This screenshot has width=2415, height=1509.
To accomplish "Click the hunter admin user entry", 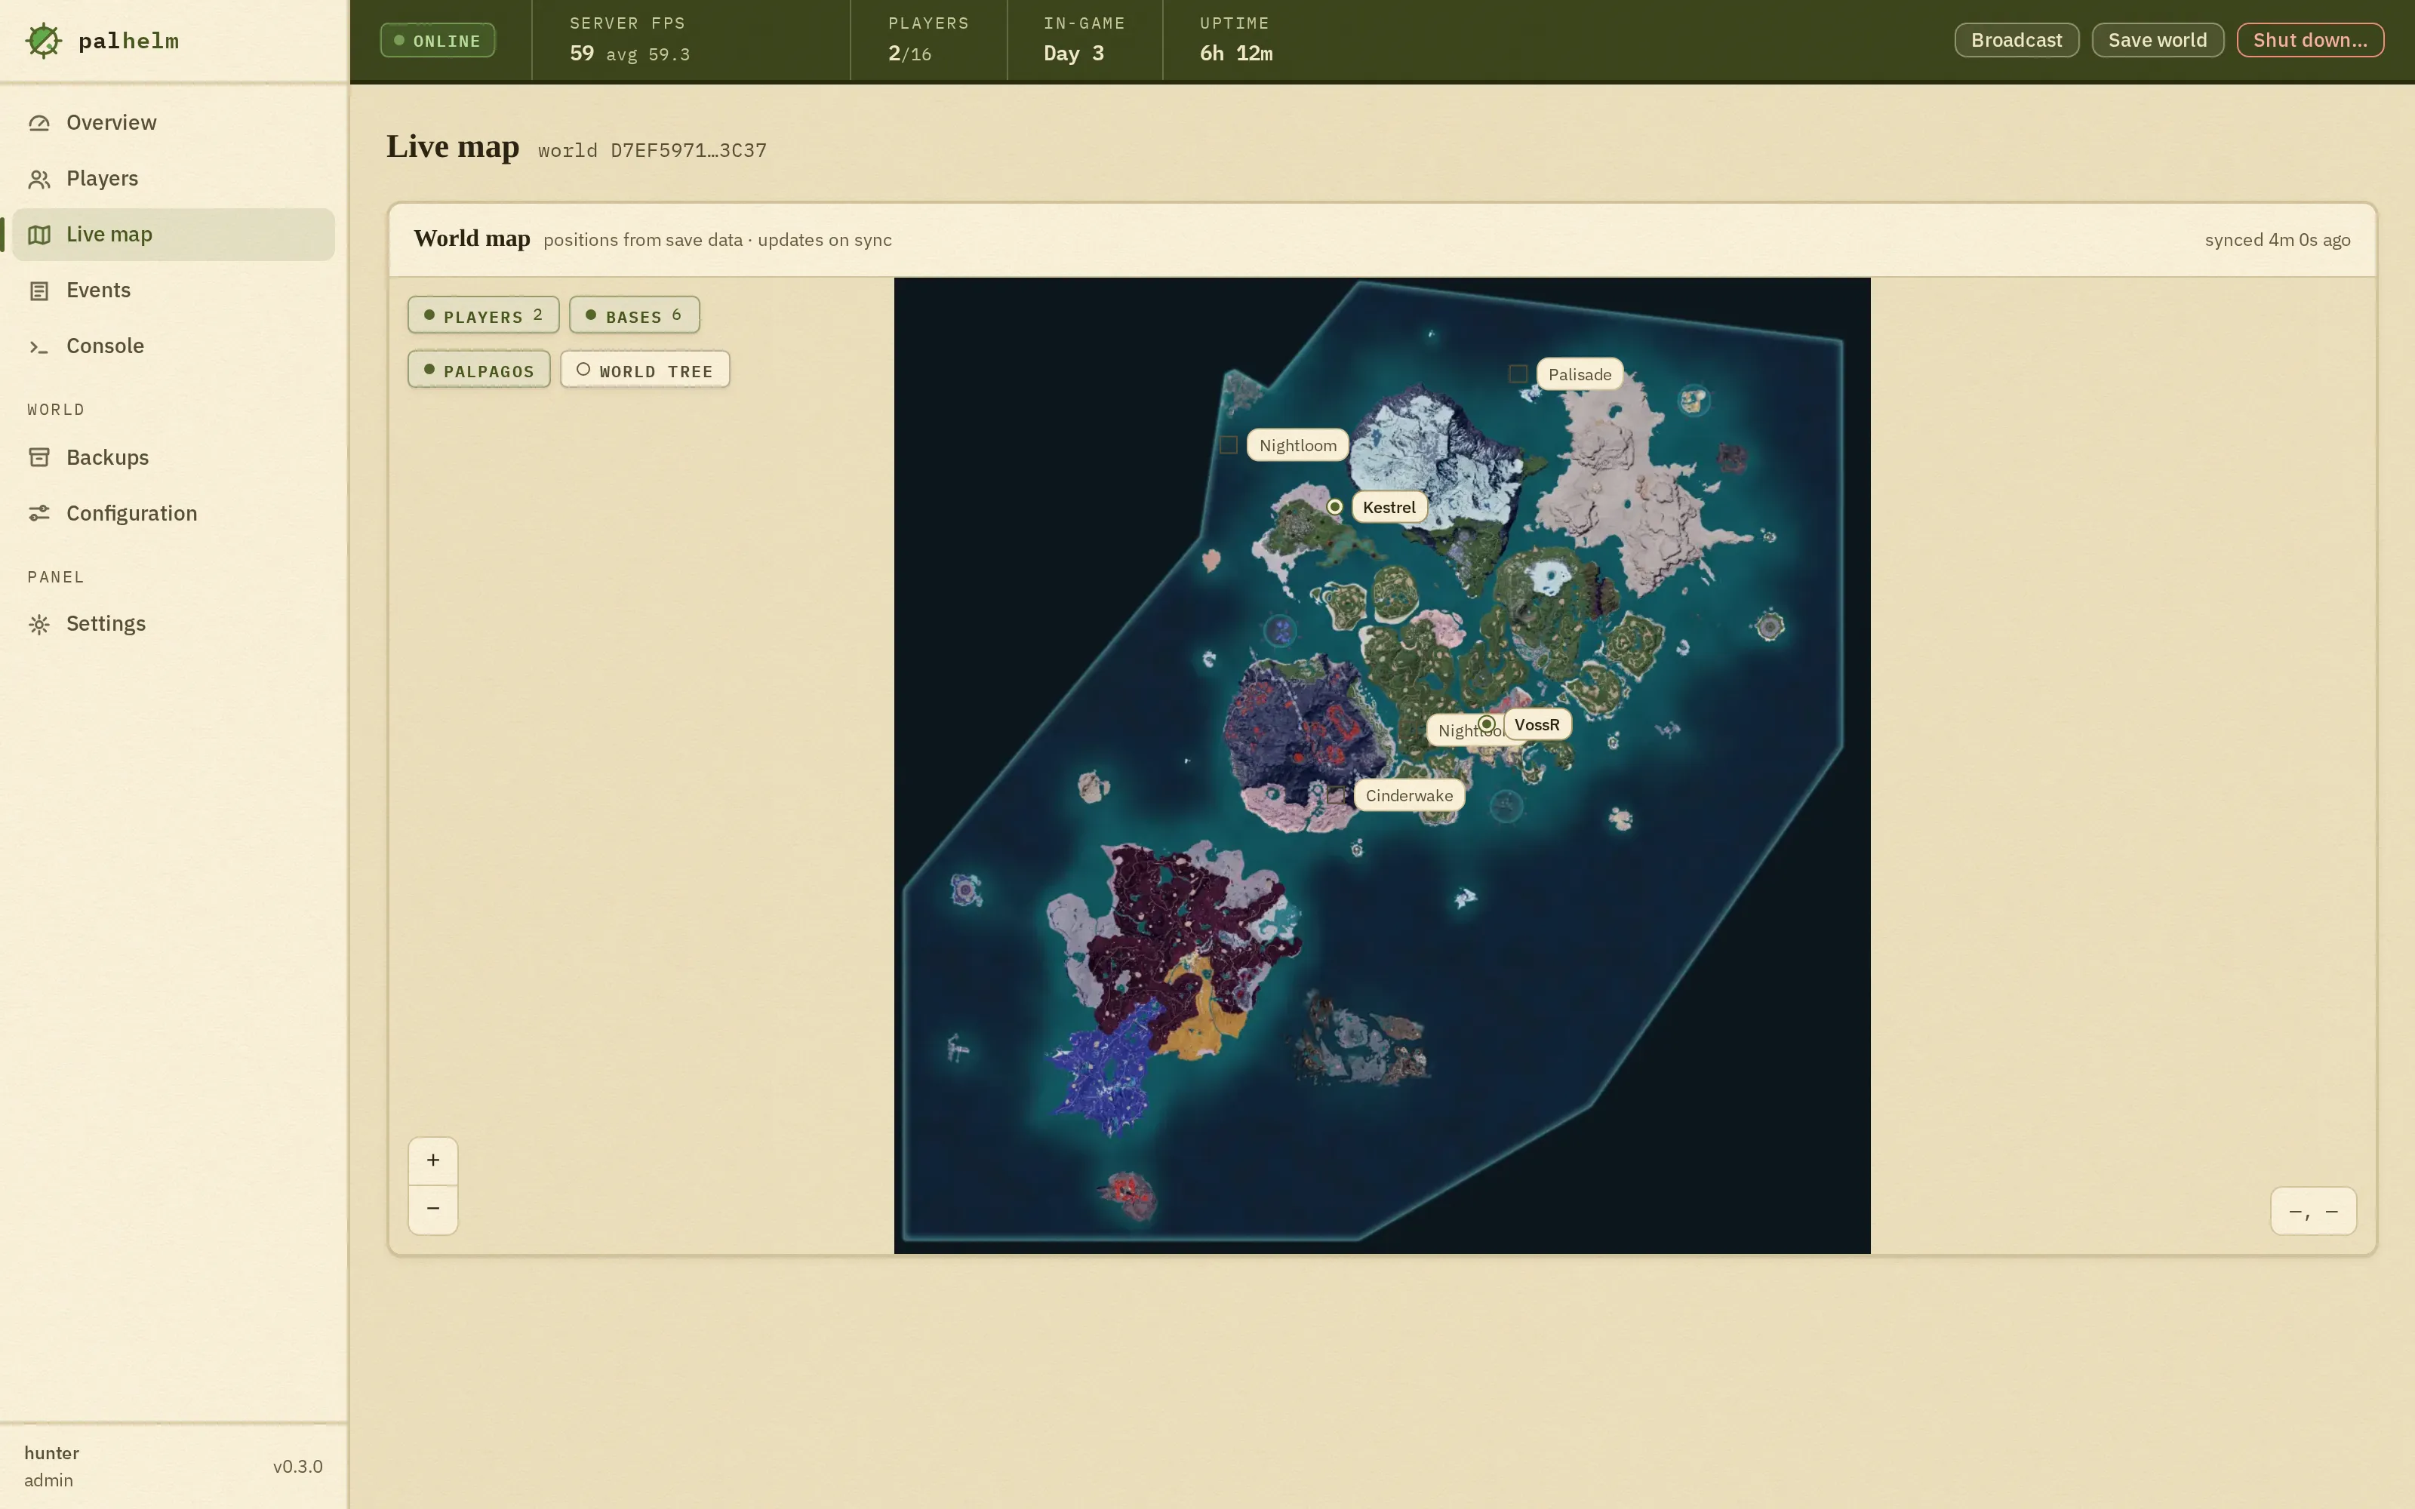I will click(x=52, y=1466).
